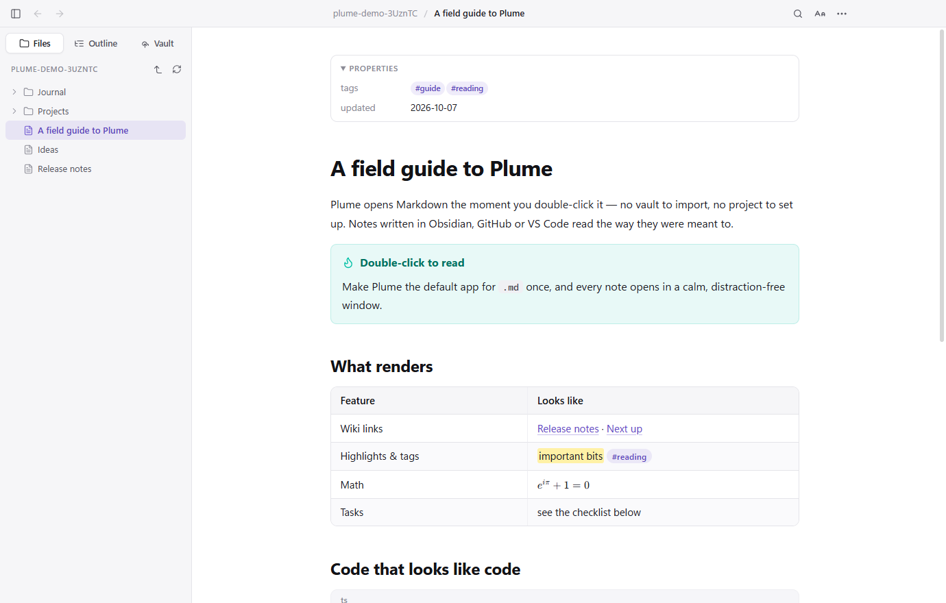Click plume-demo-3UznTC breadcrumb
Image resolution: width=946 pixels, height=603 pixels.
[375, 14]
